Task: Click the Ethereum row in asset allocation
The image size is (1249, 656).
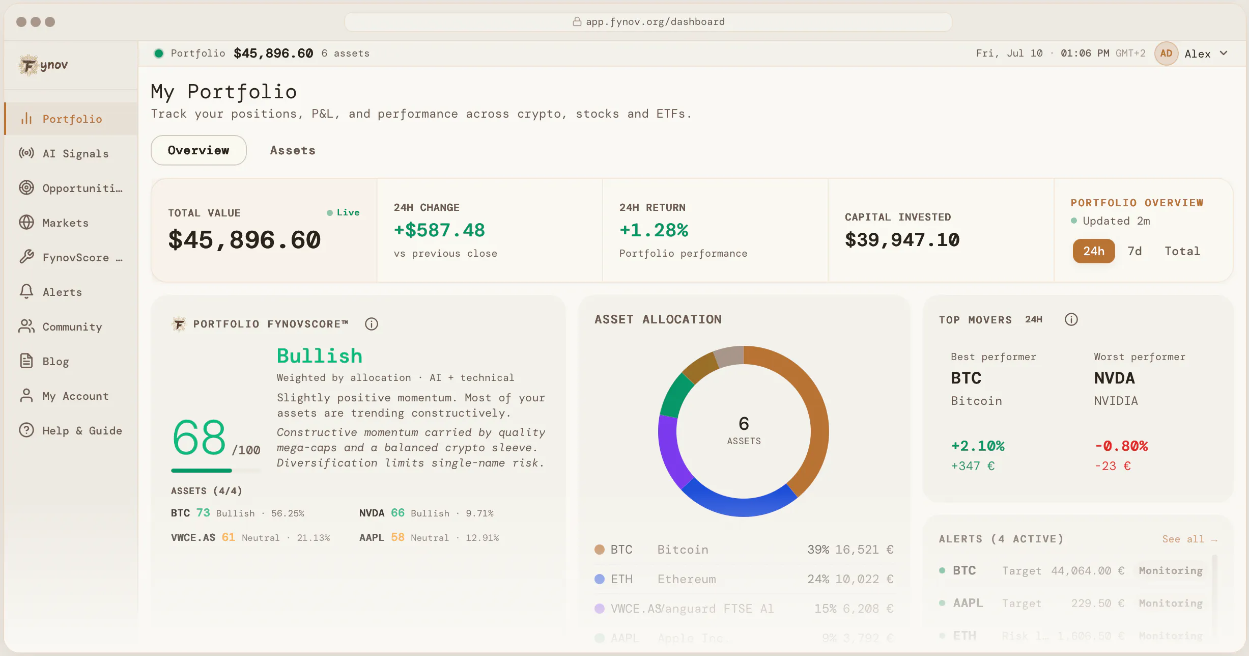Action: click(744, 579)
